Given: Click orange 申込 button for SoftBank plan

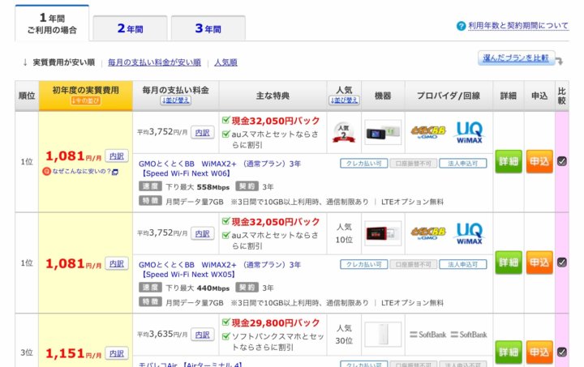Looking at the screenshot, I should pos(539,352).
